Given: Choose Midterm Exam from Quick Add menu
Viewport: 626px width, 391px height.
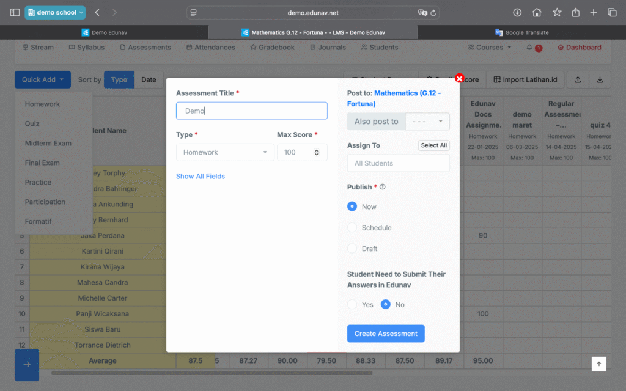Looking at the screenshot, I should [x=48, y=143].
